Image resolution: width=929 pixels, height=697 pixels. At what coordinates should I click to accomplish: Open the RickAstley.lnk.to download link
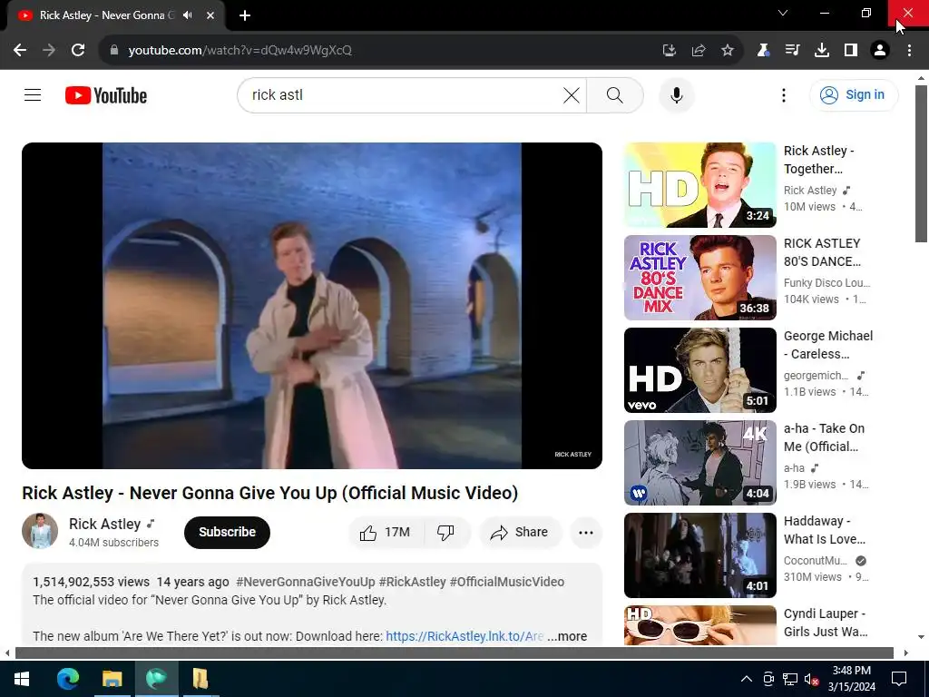(464, 636)
